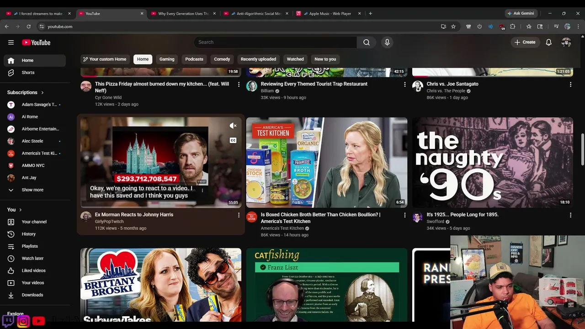Click the GirlyPopTwitch channel avatar
The image size is (585, 329).
[x=86, y=217]
